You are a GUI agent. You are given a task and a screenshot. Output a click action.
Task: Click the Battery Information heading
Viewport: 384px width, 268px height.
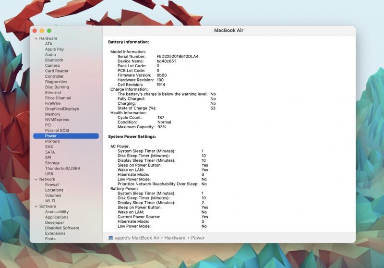click(129, 42)
